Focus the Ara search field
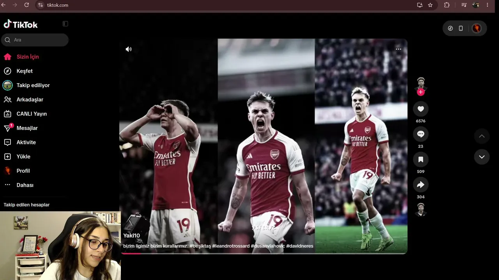499x280 pixels. click(35, 40)
